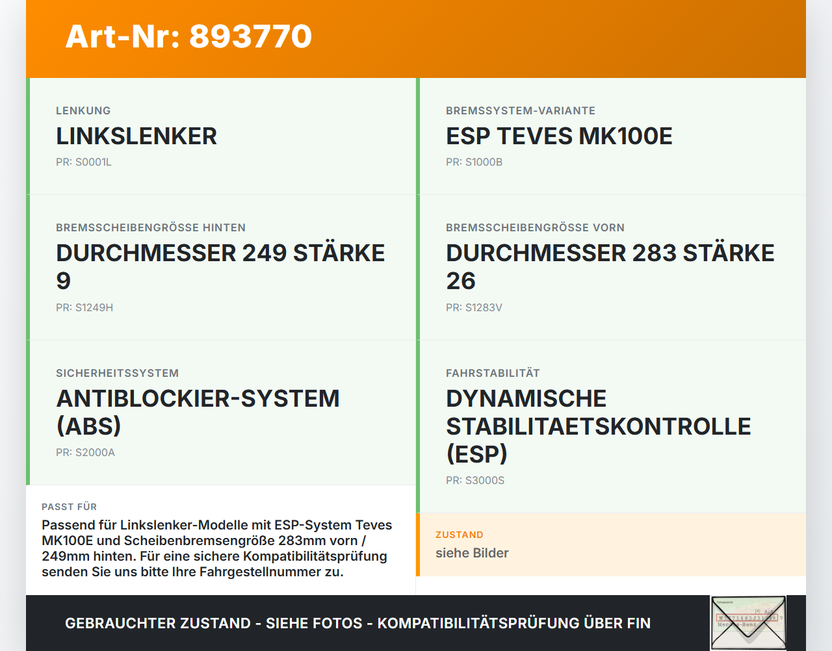This screenshot has width=832, height=651.
Task: Click PR code S1000B
Action: 474,162
